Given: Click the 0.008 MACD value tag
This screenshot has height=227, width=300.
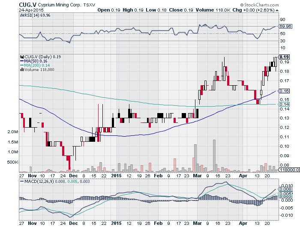Looking at the screenshot, I should coord(284,189).
